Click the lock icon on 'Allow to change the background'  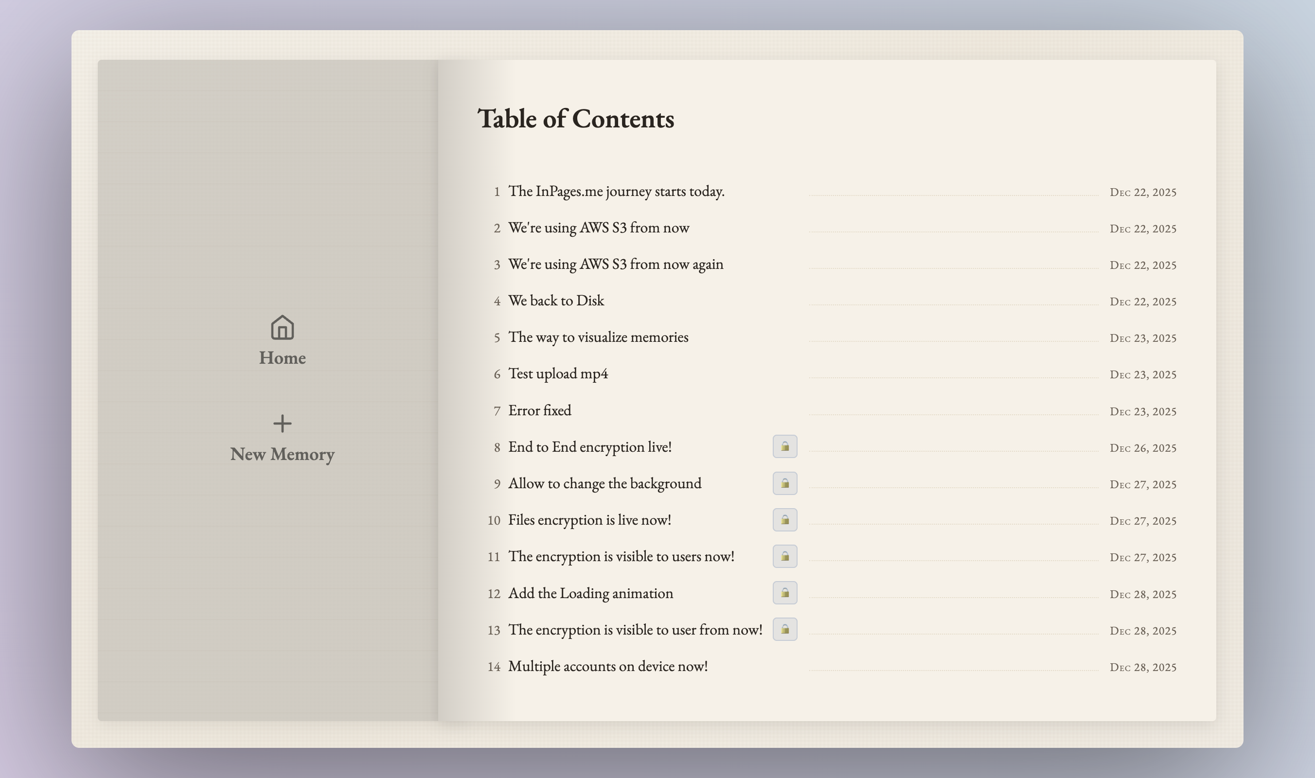click(785, 483)
